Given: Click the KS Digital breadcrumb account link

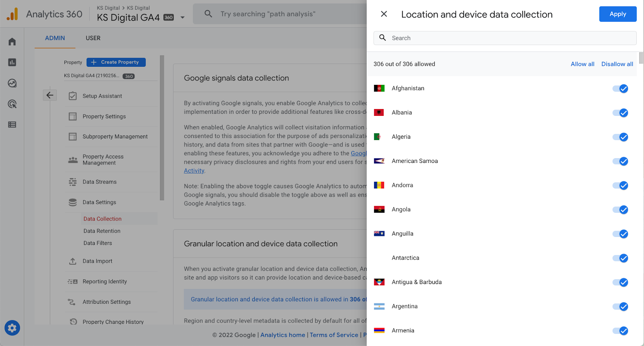Looking at the screenshot, I should click(108, 8).
